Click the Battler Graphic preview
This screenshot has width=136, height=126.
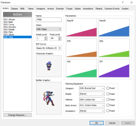tap(49, 98)
